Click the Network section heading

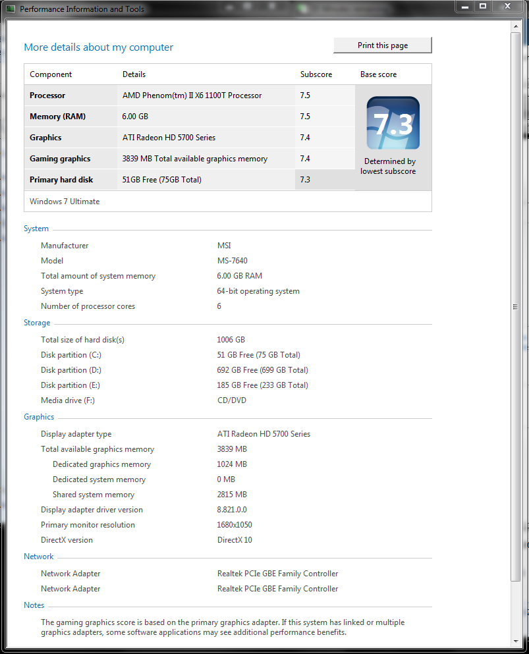tap(39, 557)
